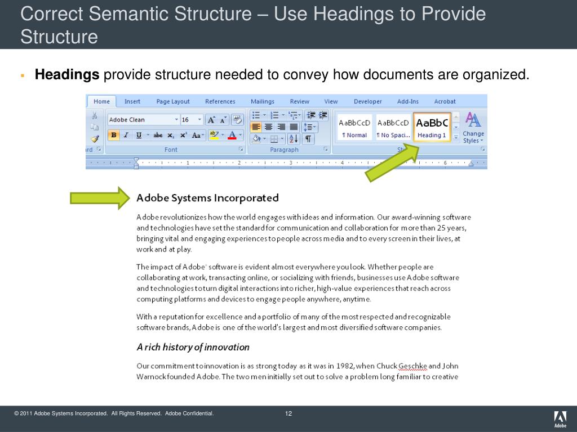The width and height of the screenshot is (577, 432).
Task: Open the View tab
Action: [x=331, y=101]
